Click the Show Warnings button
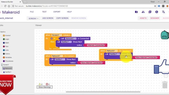Image resolution: width=169 pixels, height=95 pixels. tap(45, 87)
